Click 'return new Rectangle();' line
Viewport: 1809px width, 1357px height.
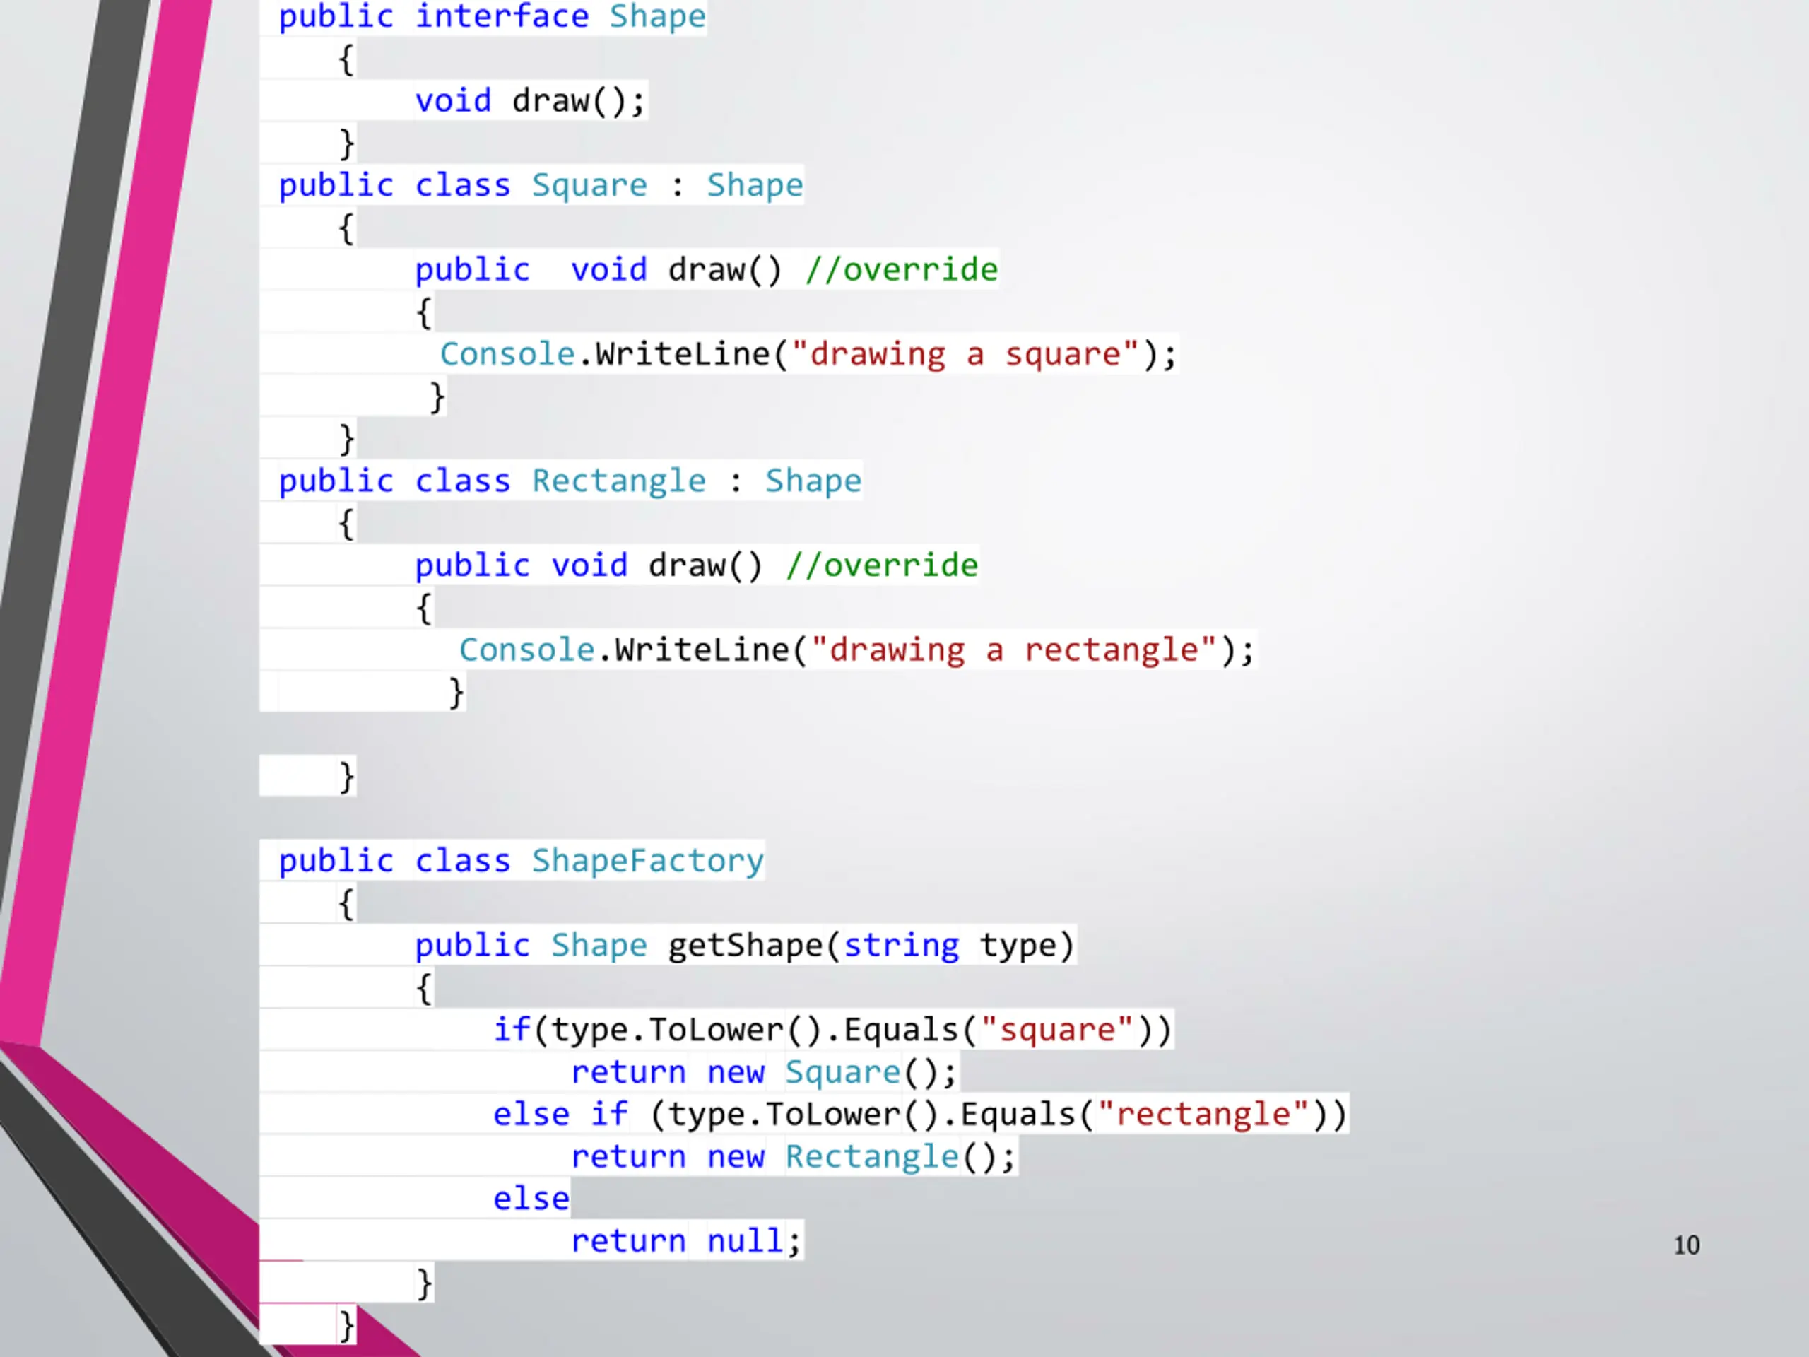pos(794,1158)
